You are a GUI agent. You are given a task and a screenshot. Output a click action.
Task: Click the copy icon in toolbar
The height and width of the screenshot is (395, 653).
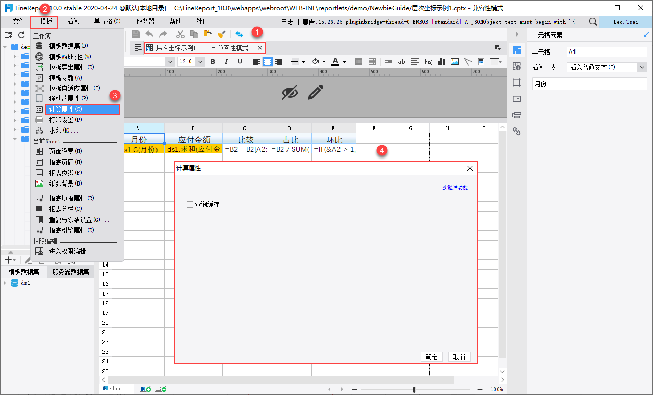[x=194, y=34]
